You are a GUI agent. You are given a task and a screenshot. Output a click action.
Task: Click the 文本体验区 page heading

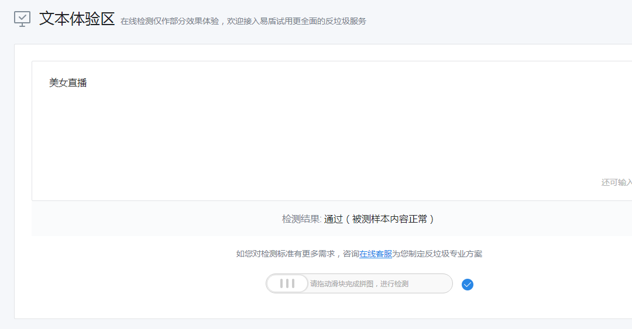point(77,19)
